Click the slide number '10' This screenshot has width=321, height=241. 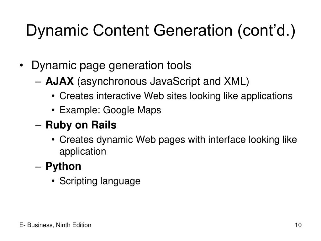click(298, 225)
